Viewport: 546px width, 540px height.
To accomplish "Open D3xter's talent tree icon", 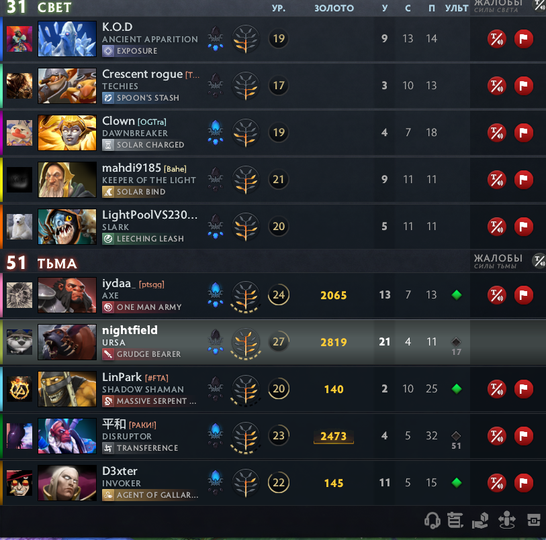I will click(x=246, y=482).
